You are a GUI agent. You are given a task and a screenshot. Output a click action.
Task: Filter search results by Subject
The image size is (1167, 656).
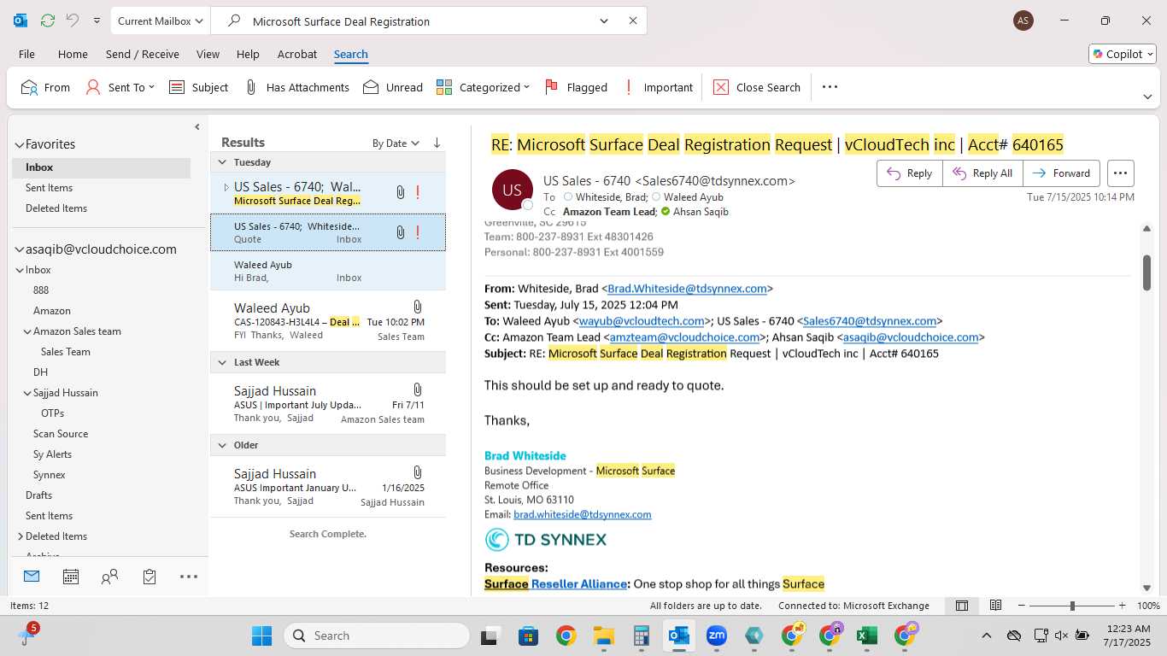pos(199,87)
